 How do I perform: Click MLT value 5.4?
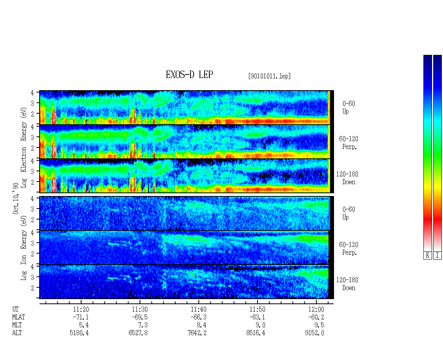pos(84,325)
